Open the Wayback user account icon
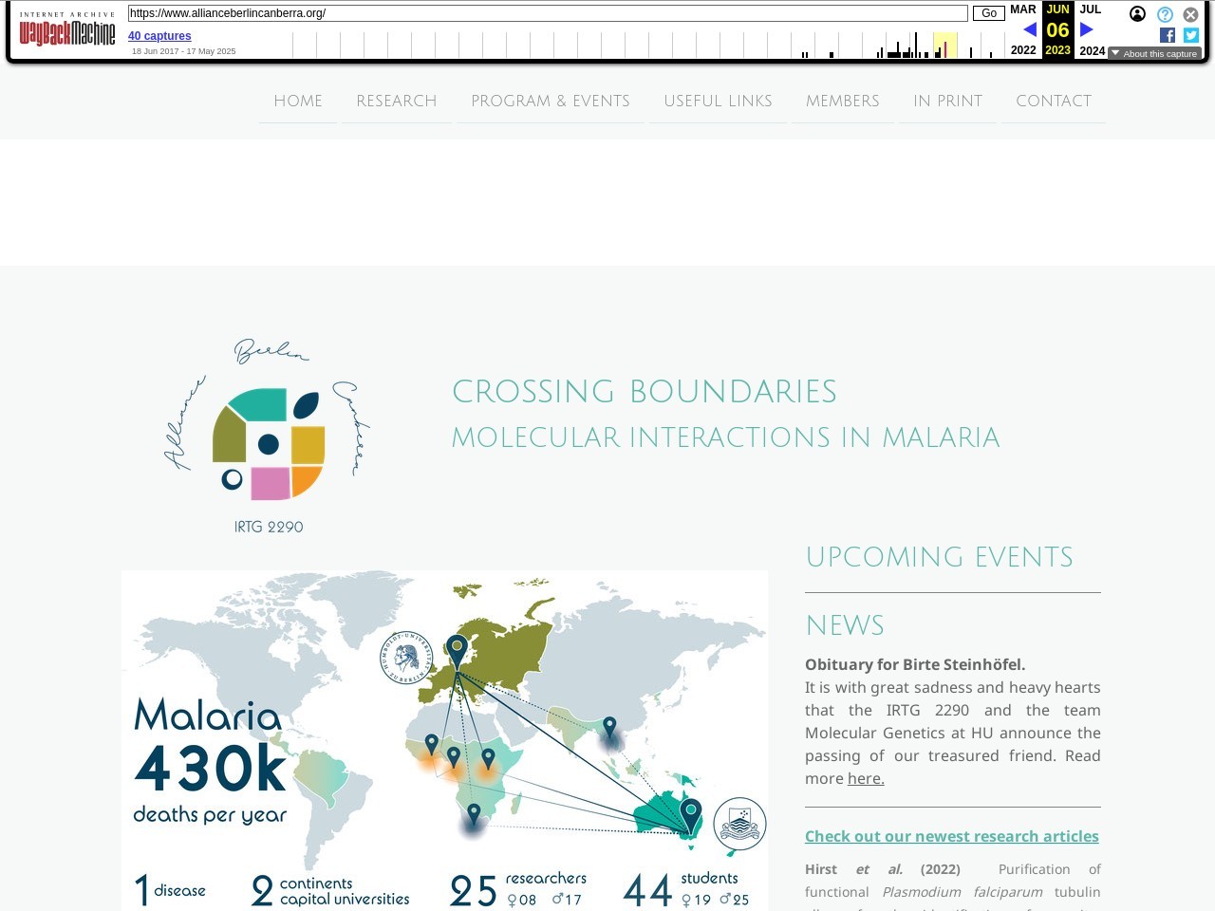Viewport: 1215px width, 911px height. point(1137,14)
